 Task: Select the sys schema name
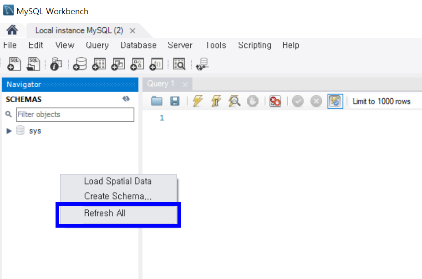35,131
